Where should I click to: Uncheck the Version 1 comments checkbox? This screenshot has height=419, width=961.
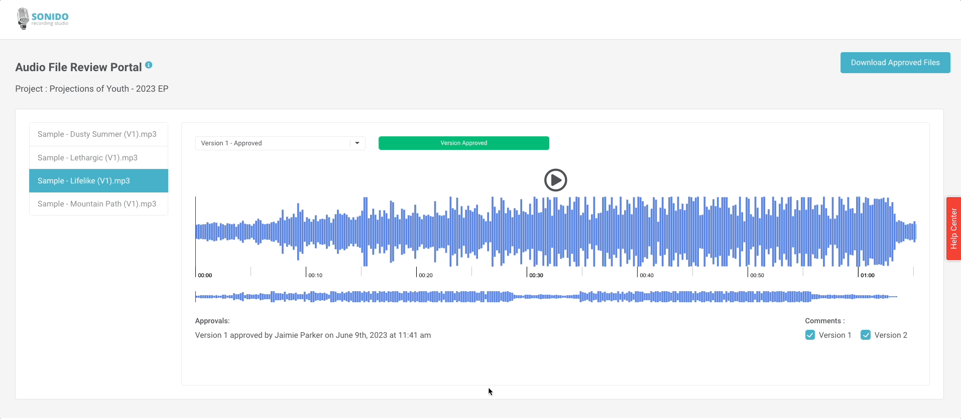810,335
